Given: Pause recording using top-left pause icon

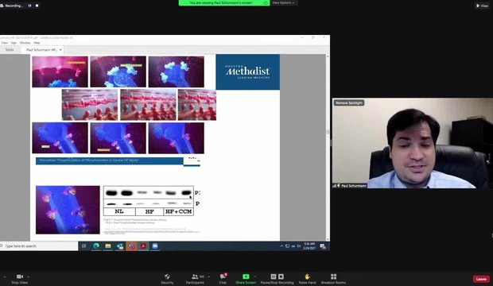Looking at the screenshot, I should coord(30,6).
